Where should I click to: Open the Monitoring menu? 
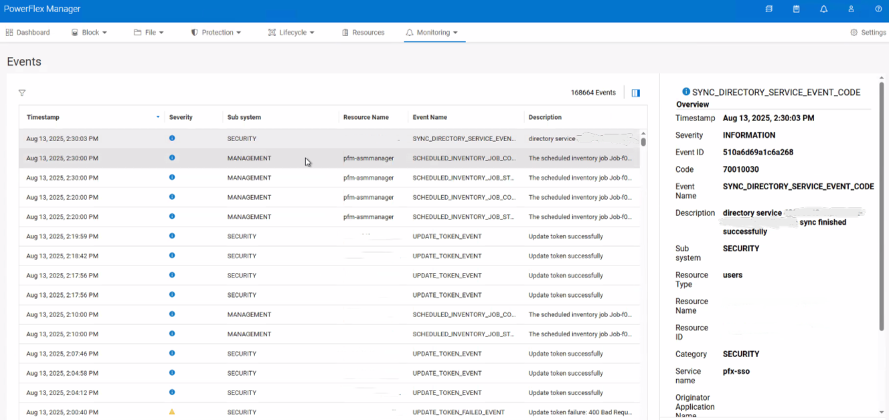[434, 31]
